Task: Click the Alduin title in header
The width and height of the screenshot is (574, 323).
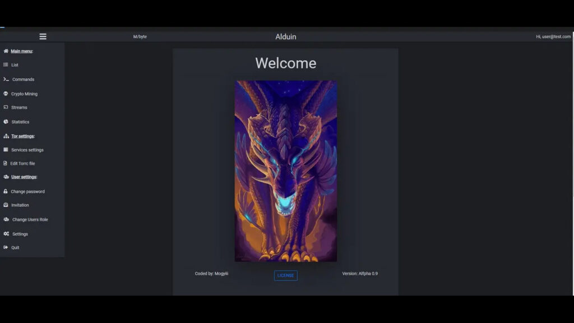Action: (x=285, y=36)
